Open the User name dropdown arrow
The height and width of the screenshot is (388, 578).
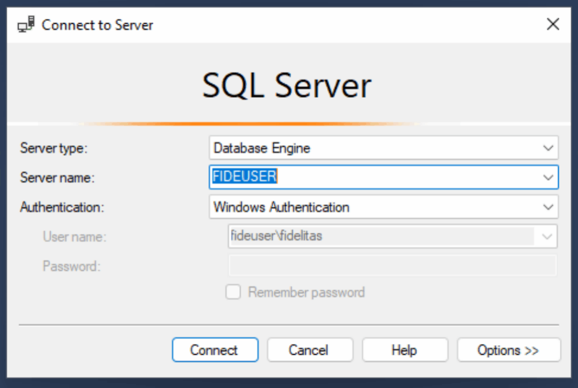tap(547, 236)
